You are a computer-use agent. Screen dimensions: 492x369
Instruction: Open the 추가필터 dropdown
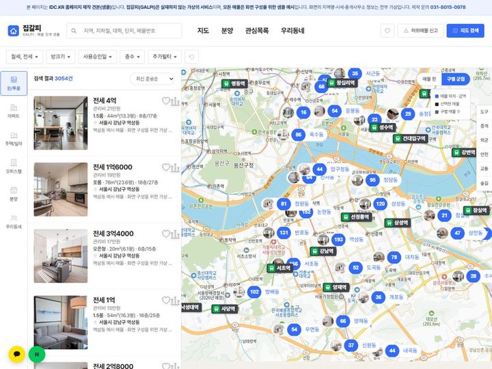coord(165,57)
